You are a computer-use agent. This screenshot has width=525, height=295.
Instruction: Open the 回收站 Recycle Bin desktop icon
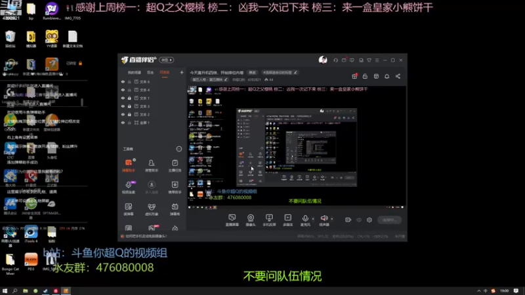click(x=10, y=39)
